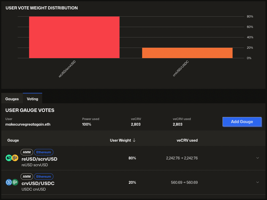Select the Voting tab
The height and width of the screenshot is (200, 267).
[x=33, y=99]
